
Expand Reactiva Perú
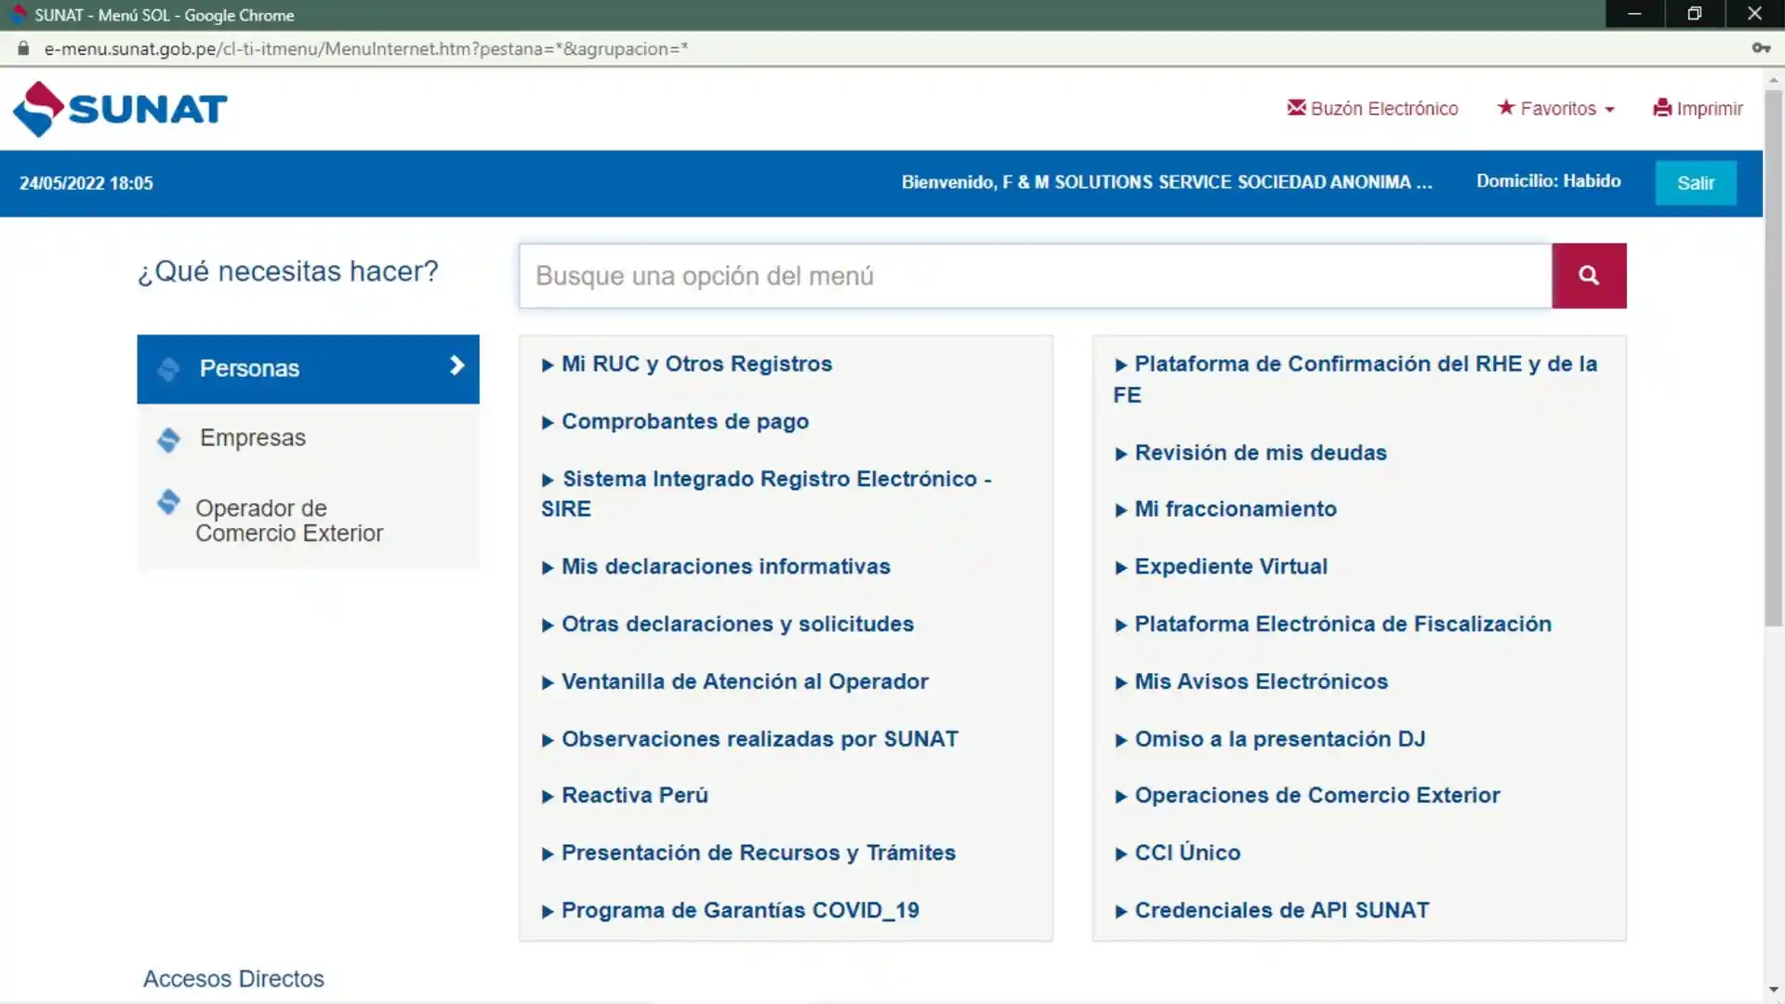click(x=625, y=796)
